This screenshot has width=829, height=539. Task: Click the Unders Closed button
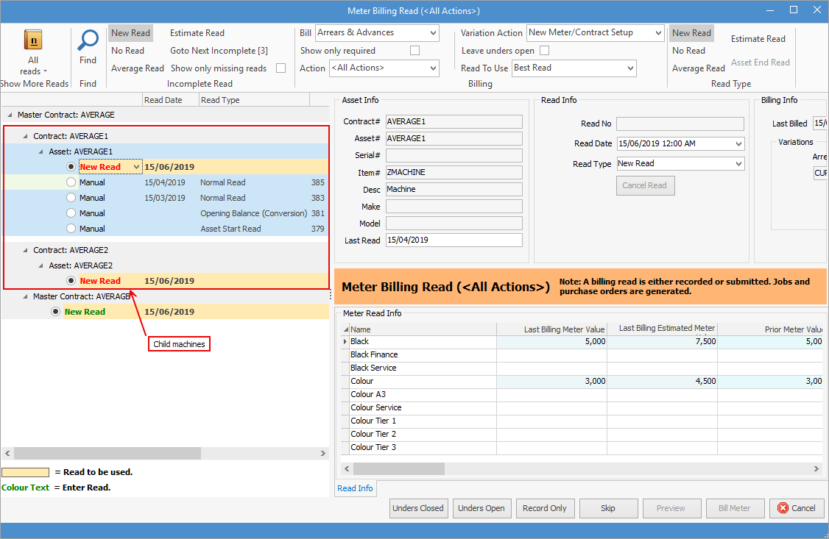pyautogui.click(x=418, y=508)
